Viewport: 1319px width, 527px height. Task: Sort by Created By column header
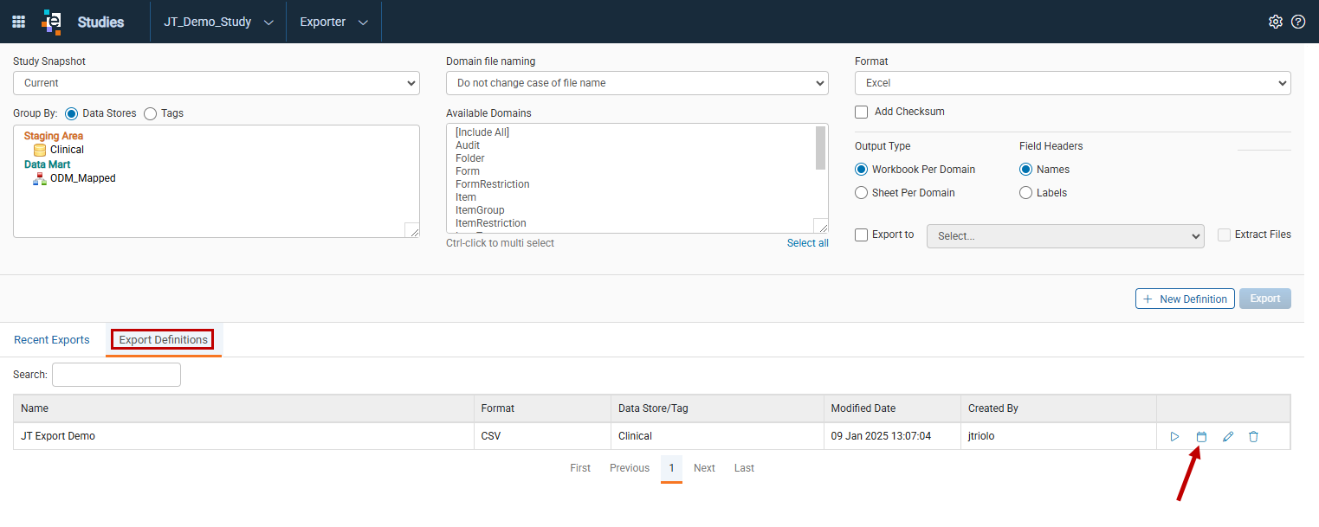[1058, 408]
